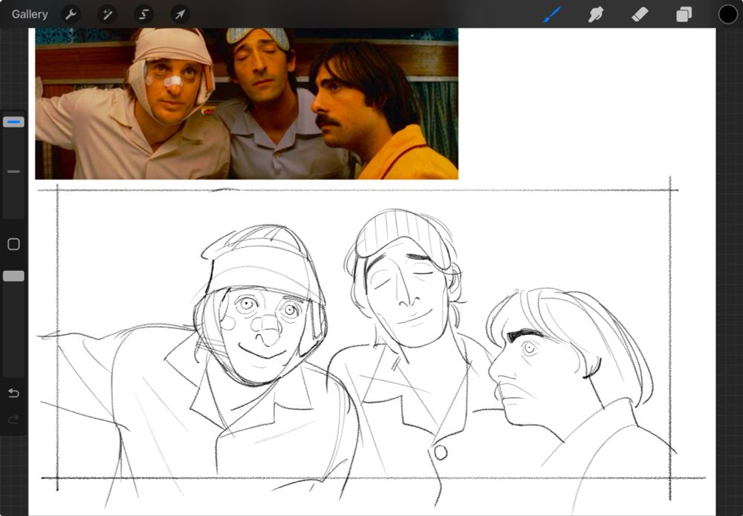743x516 pixels.
Task: Open the Gallery view
Action: pyautogui.click(x=30, y=14)
